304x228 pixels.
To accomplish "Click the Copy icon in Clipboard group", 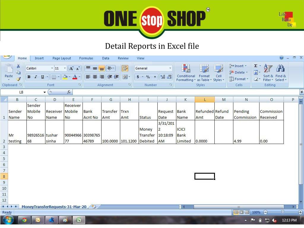I will [18, 72].
